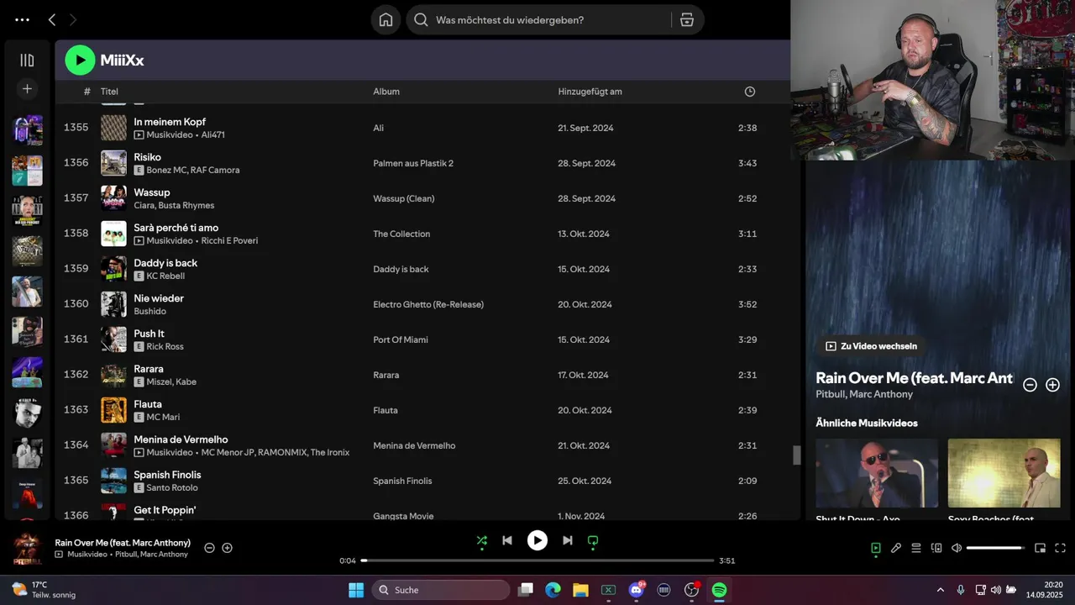Viewport: 1075px width, 605px height.
Task: Go back with the left arrow
Action: pos(52,19)
